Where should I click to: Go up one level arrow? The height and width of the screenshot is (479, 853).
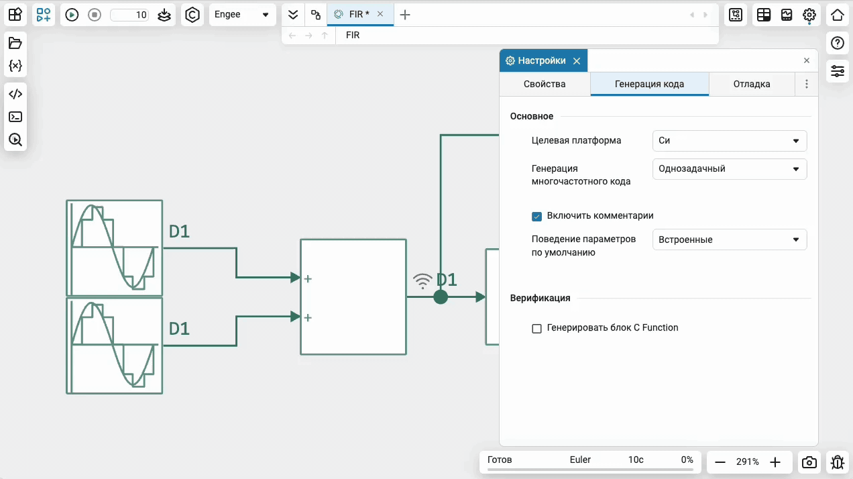point(325,35)
